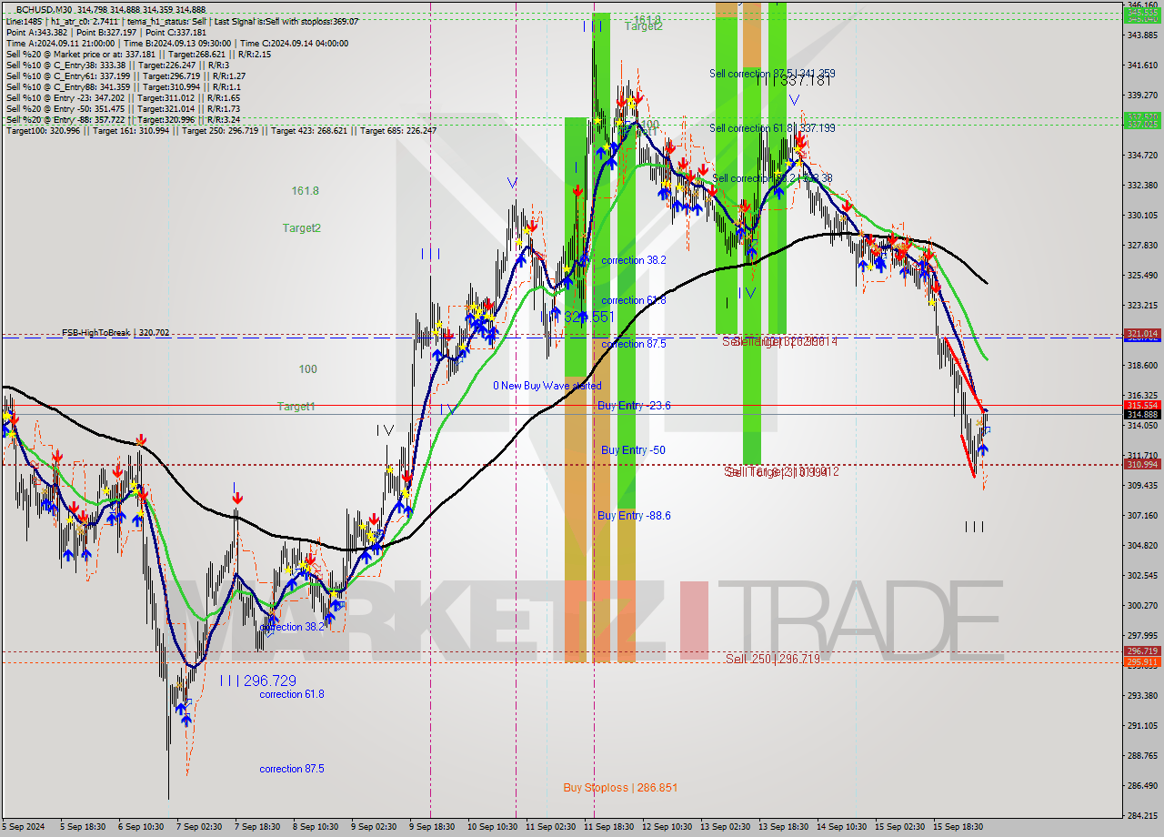Click the 343.885 price axis label
The width and height of the screenshot is (1164, 837).
coord(1142,35)
